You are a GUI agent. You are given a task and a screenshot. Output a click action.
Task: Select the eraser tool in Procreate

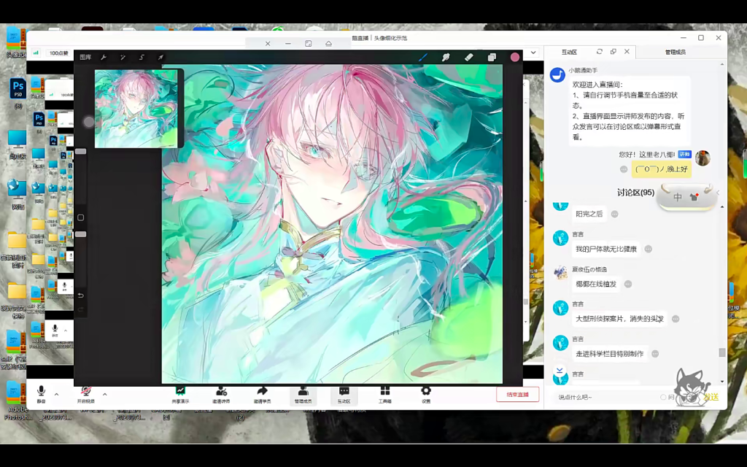click(x=468, y=57)
